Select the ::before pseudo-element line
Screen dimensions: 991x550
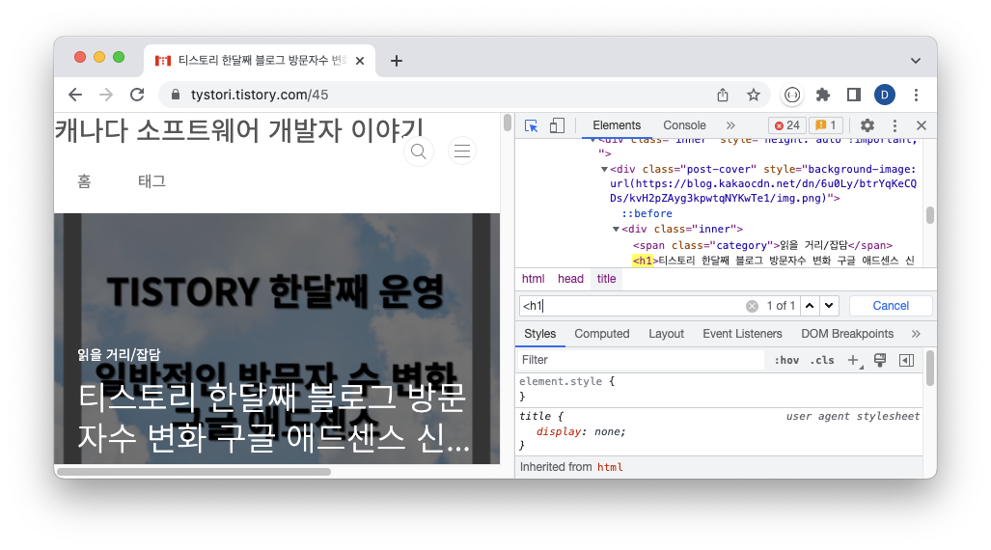(x=647, y=213)
